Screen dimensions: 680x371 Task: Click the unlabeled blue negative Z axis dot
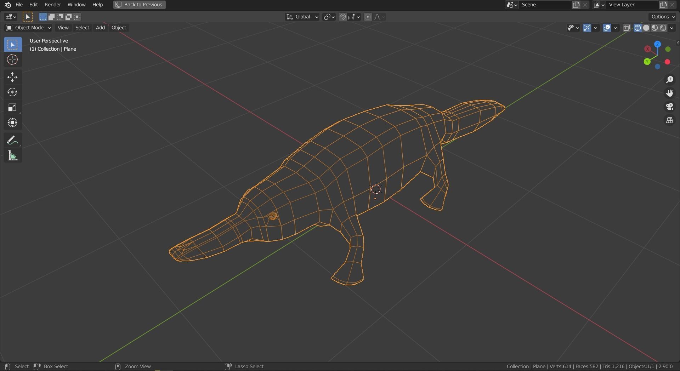pos(658,67)
